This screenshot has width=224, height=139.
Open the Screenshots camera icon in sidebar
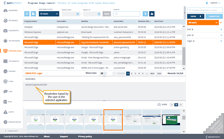pyautogui.click(x=6, y=31)
